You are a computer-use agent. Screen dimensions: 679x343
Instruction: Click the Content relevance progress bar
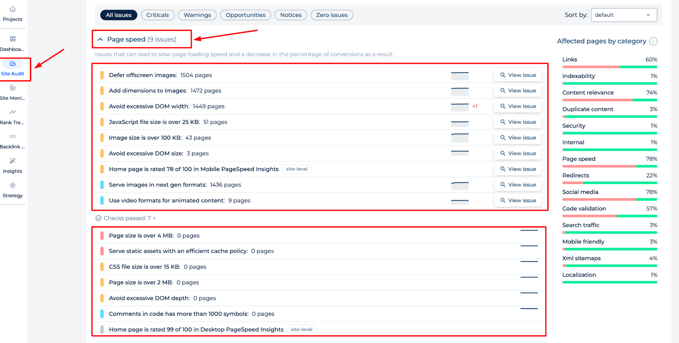click(610, 100)
